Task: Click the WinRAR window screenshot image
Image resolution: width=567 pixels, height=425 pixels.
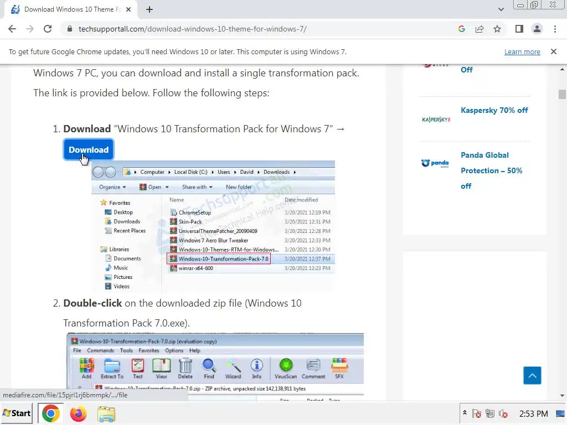Action: [x=215, y=366]
